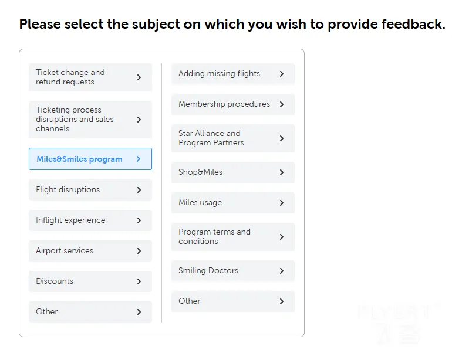The image size is (452, 353).
Task: Click the blue Miles&Smiles program chevron
Action: (x=139, y=159)
